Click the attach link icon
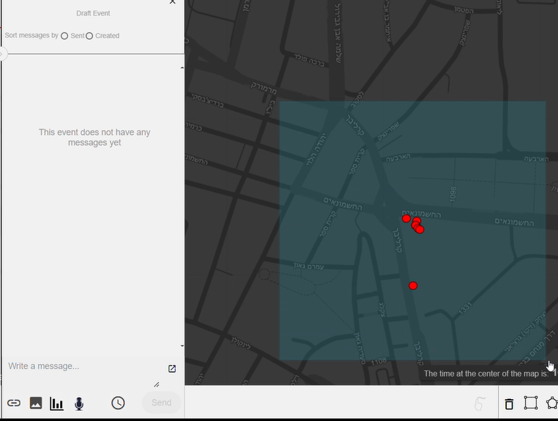 14,403
